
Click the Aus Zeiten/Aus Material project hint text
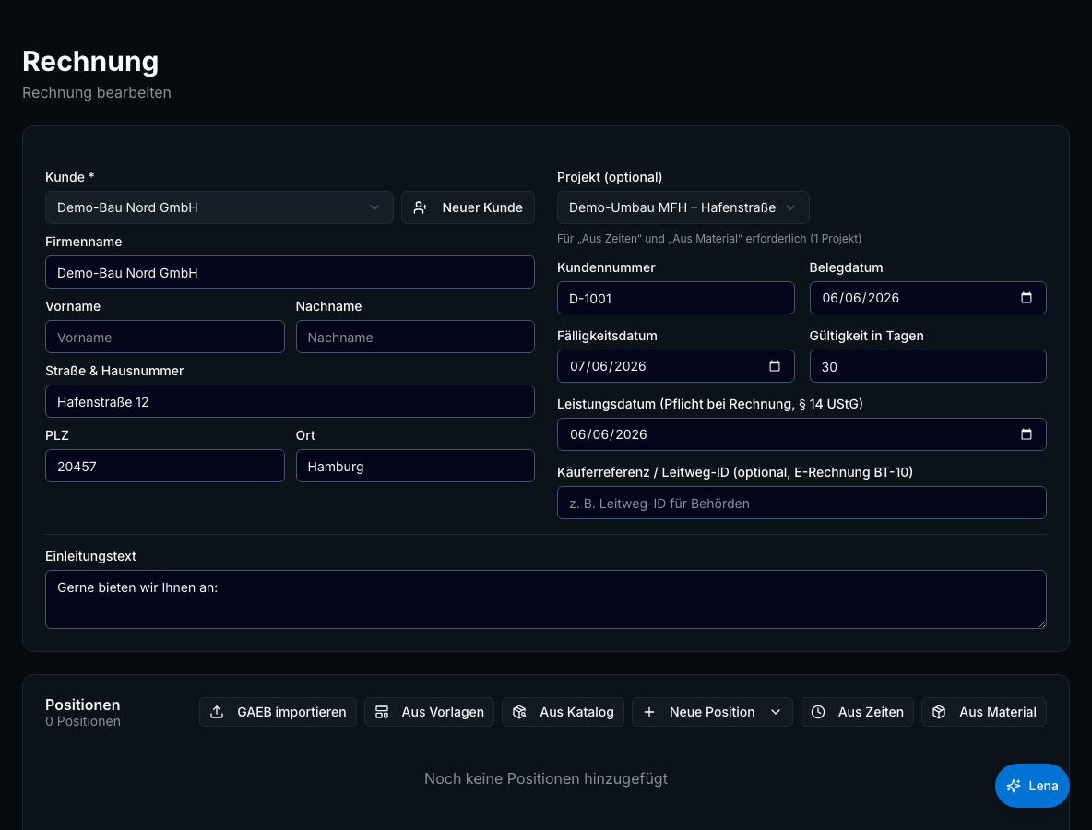pos(709,238)
